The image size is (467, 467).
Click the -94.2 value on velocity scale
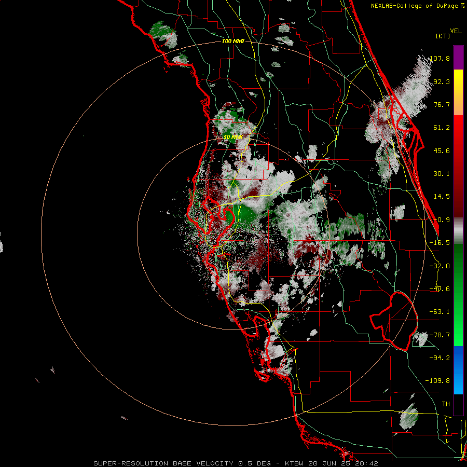tap(440, 358)
